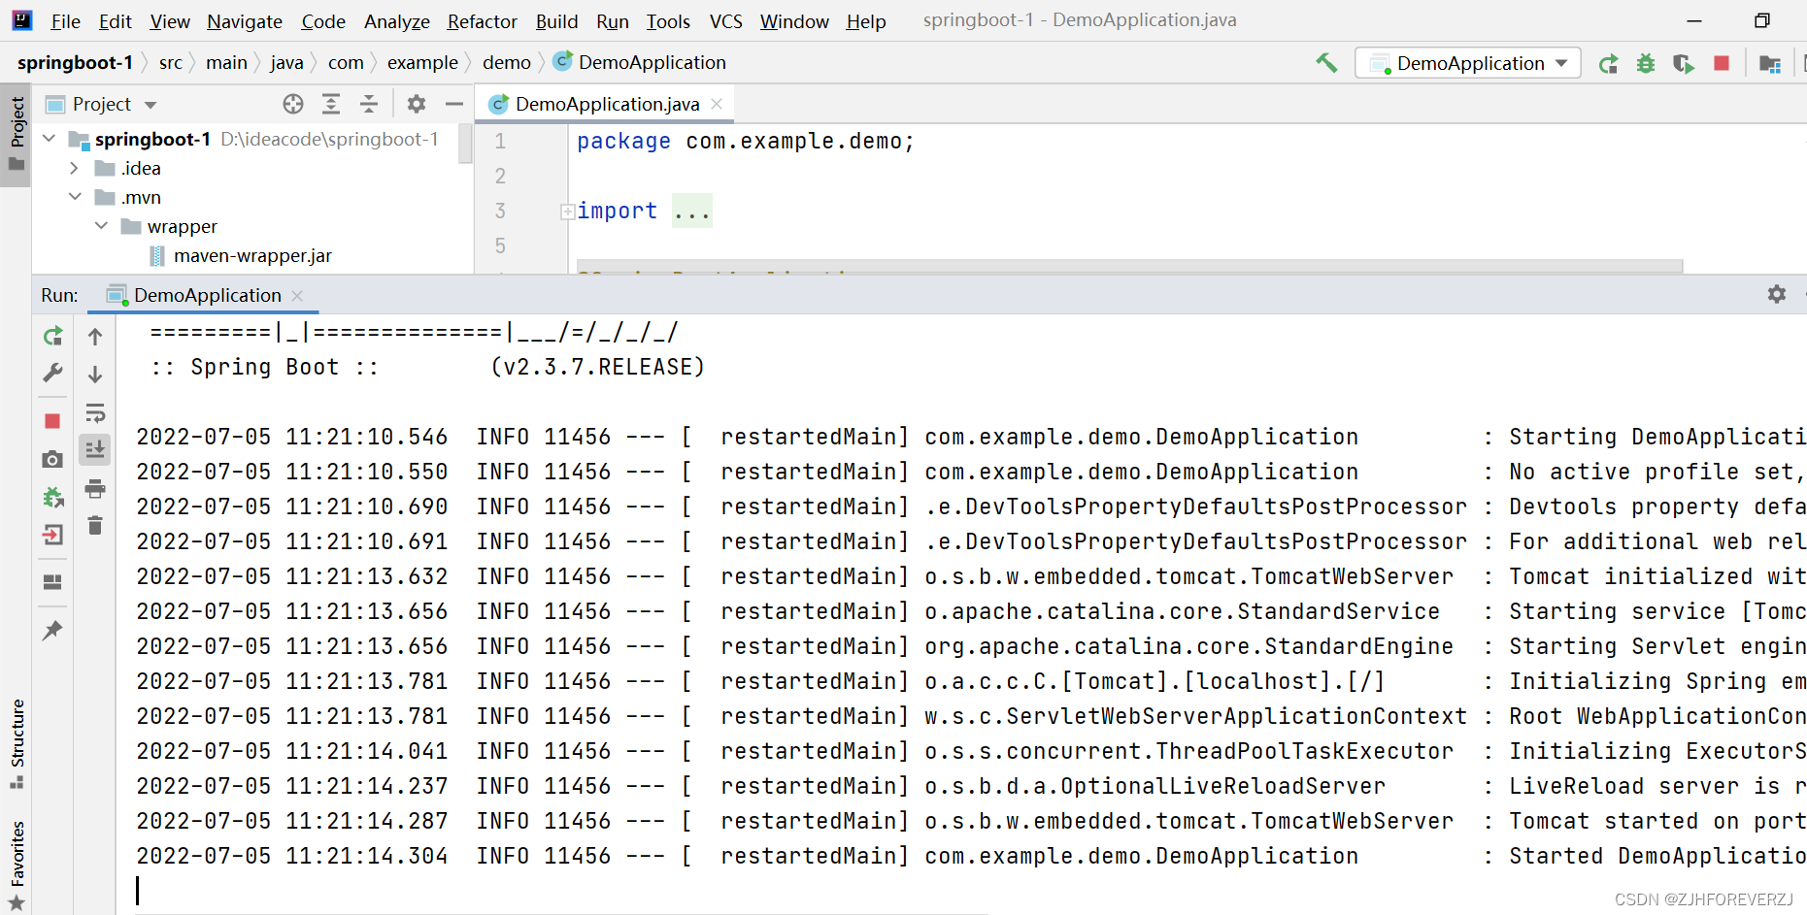Click the locate/select opened file target icon
This screenshot has height=915, width=1807.
pos(293,104)
